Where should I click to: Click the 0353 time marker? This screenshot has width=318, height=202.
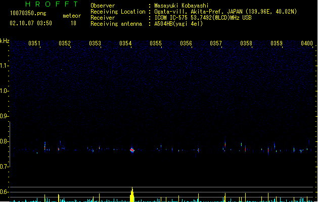pyautogui.click(x=95, y=43)
